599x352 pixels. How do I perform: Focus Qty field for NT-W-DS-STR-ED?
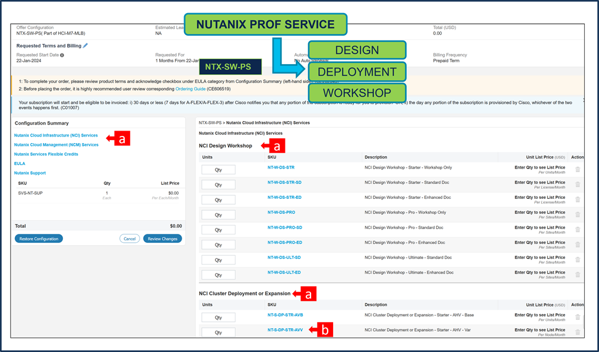pyautogui.click(x=218, y=199)
